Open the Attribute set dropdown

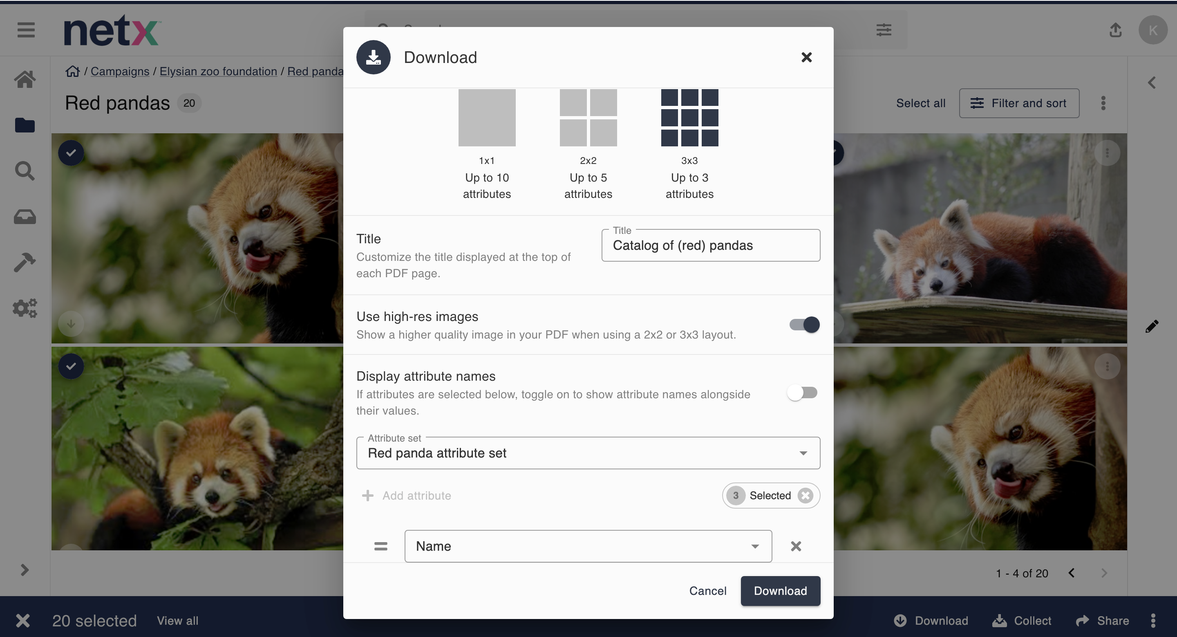pos(588,453)
